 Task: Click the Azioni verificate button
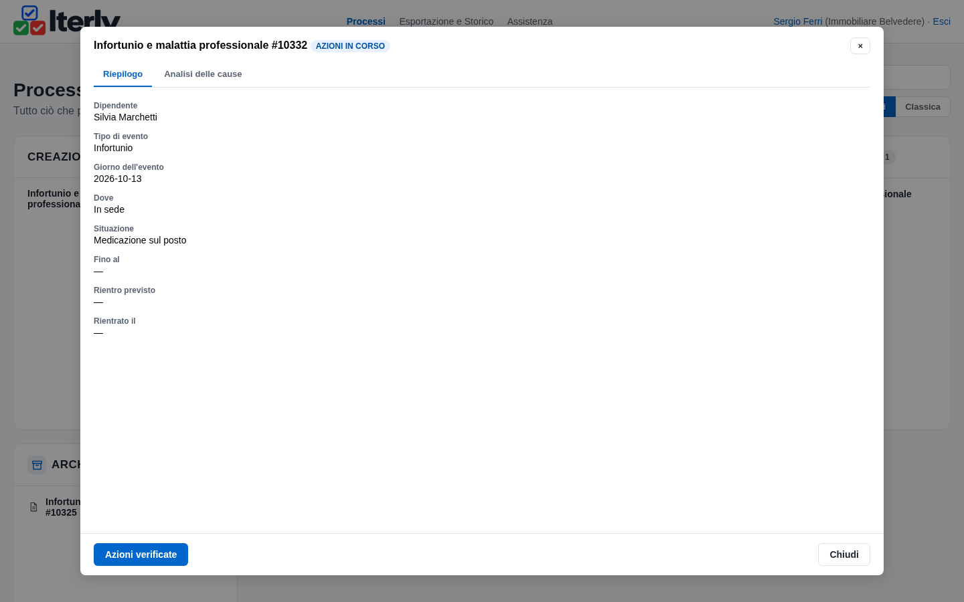[x=141, y=555]
